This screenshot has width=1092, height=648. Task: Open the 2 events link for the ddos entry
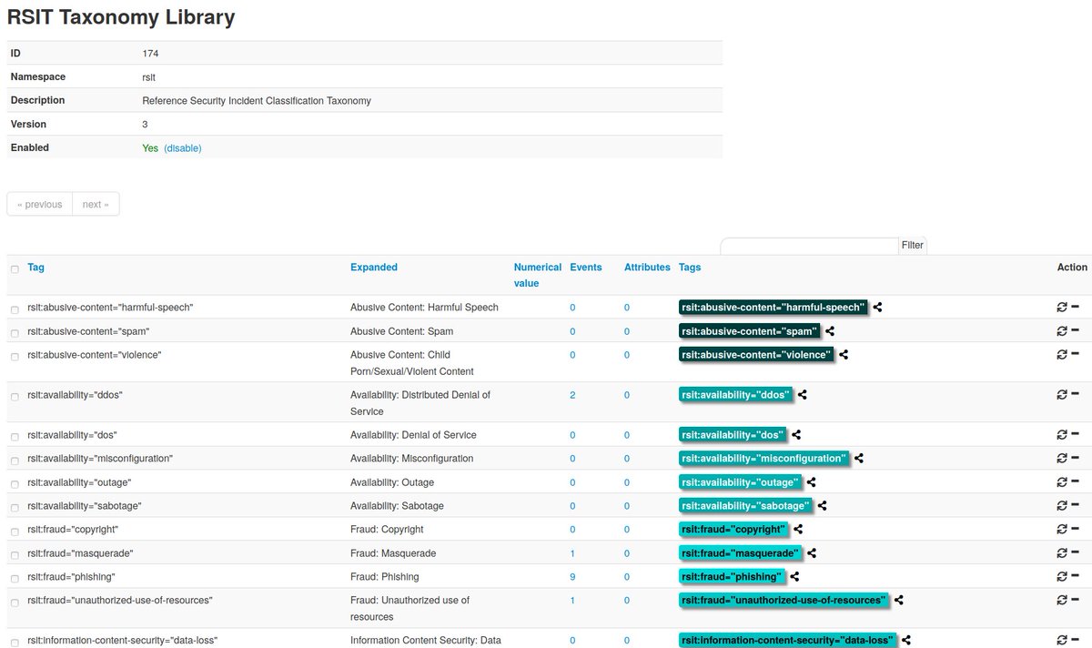[571, 395]
